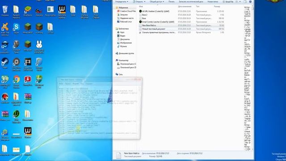The height and width of the screenshot is (161, 286).
Task: Sort files by the Тип column header
Action: (x=198, y=6)
